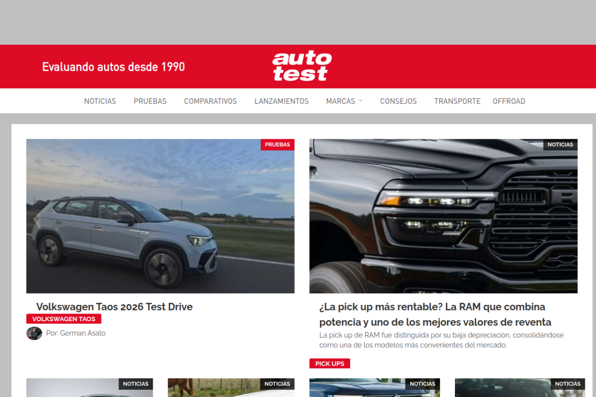Screen dimensions: 596x397
Task: Click the RAM article summary text
Action: (x=441, y=340)
